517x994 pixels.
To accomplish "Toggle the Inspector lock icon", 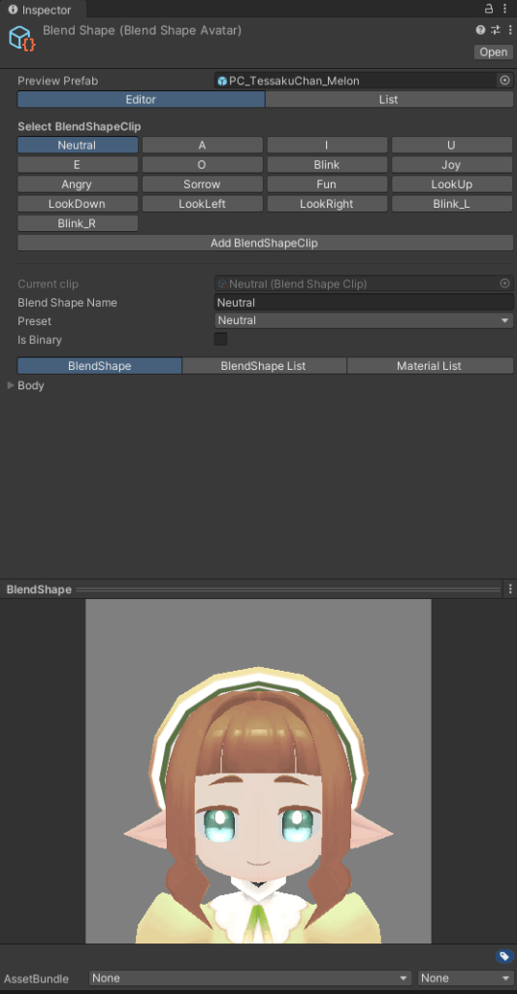I will [489, 9].
